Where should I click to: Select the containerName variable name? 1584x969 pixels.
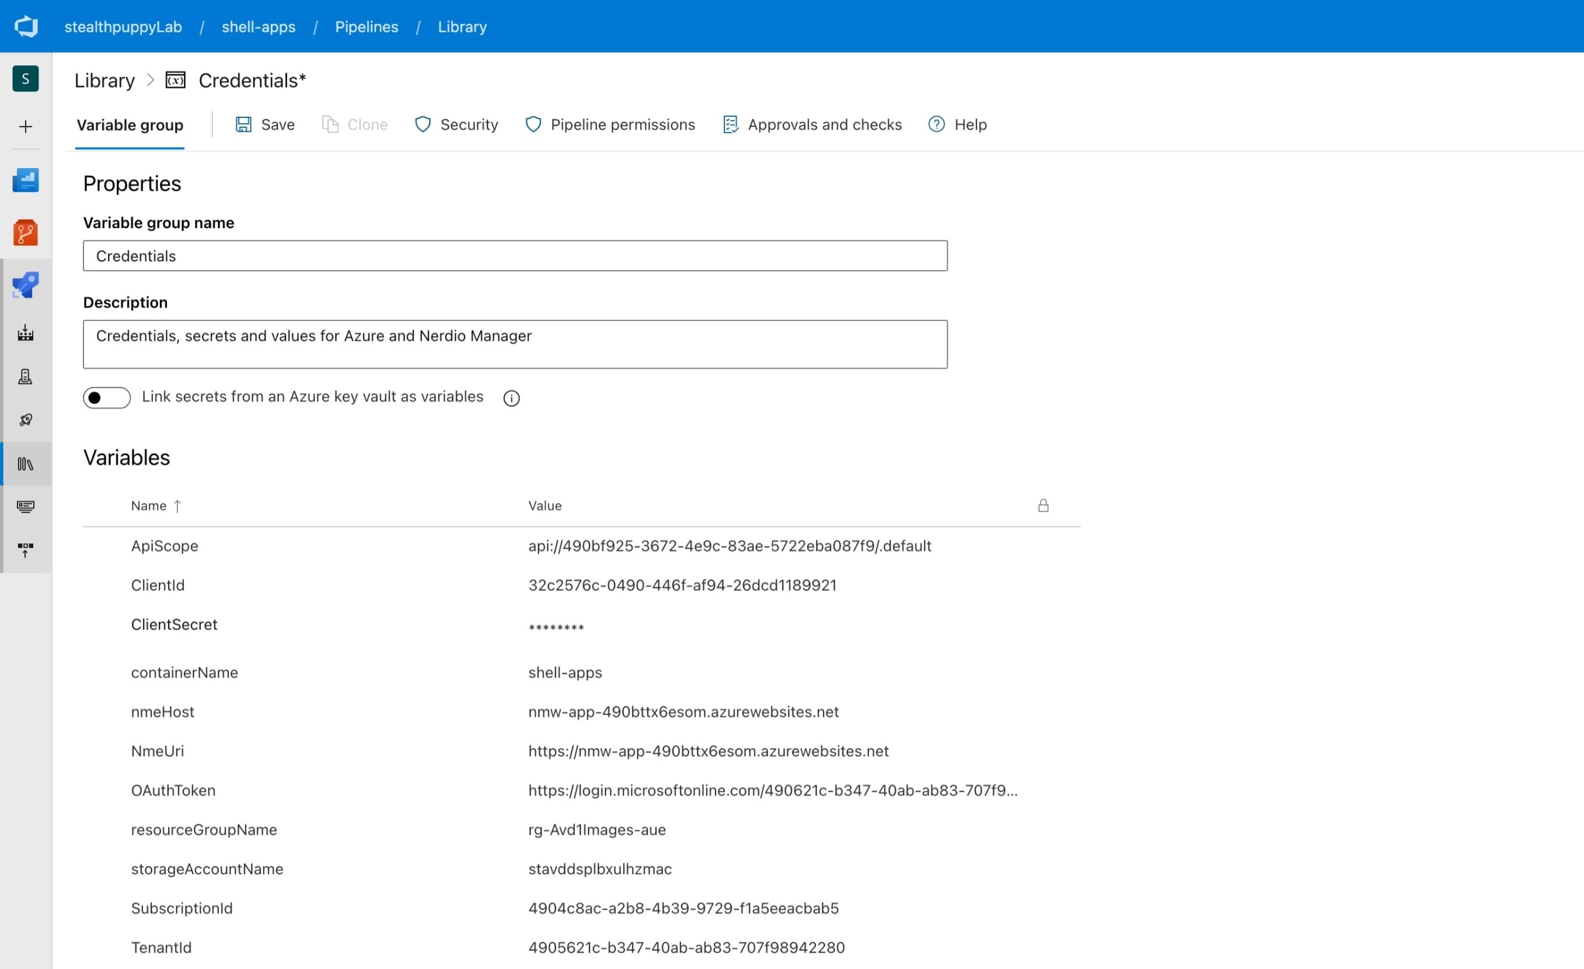click(x=184, y=672)
